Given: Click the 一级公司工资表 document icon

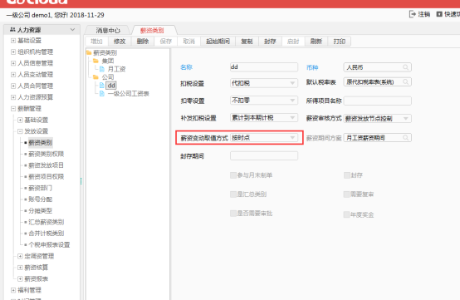Looking at the screenshot, I should click(x=102, y=94).
